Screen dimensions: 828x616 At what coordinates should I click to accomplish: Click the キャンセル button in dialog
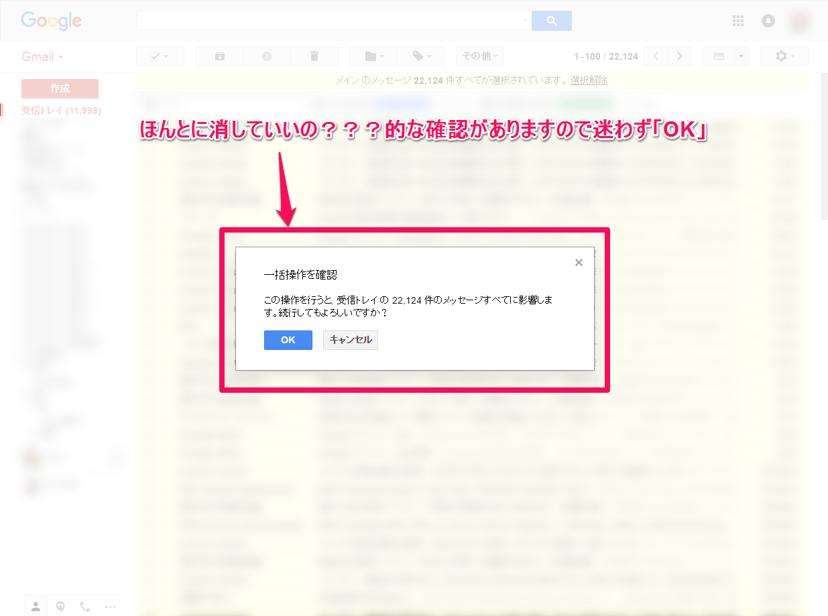[x=351, y=340]
